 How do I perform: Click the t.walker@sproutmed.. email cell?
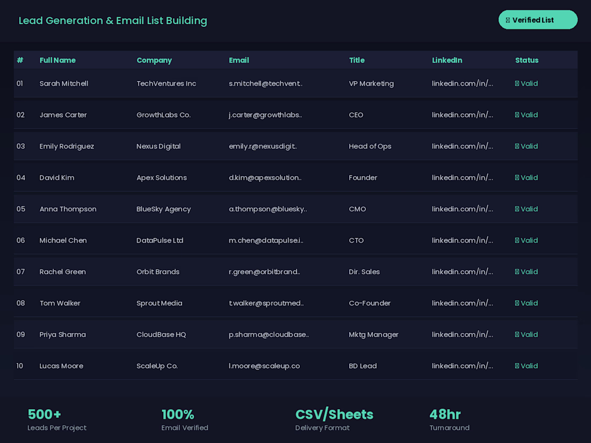(266, 303)
